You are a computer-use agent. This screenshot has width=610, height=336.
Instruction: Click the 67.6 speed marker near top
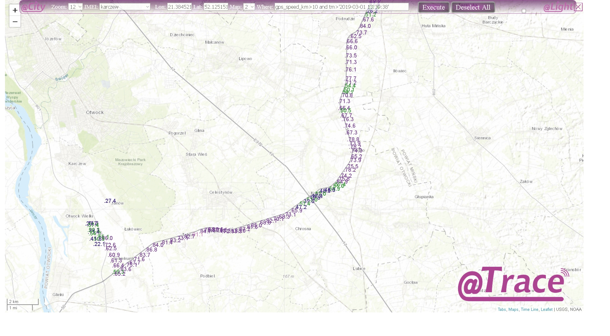click(x=368, y=20)
